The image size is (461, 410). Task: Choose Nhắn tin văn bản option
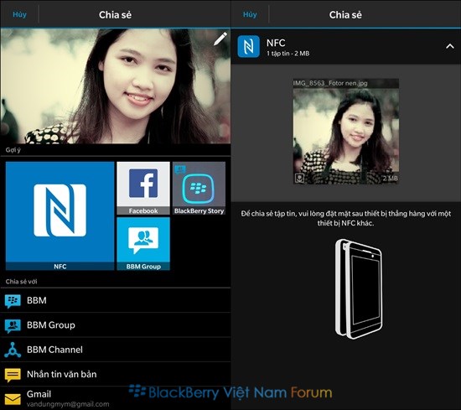click(116, 374)
